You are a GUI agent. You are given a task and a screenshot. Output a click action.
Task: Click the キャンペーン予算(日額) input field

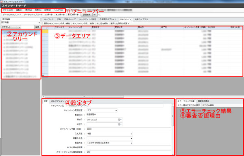pos(129,129)
